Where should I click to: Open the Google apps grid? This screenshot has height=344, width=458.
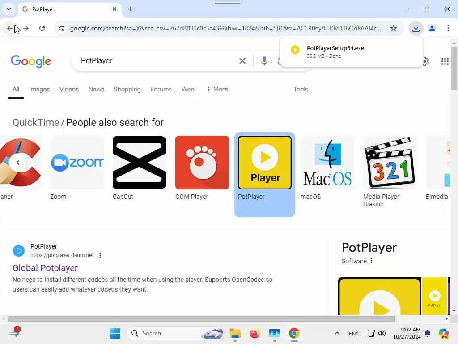(x=445, y=61)
